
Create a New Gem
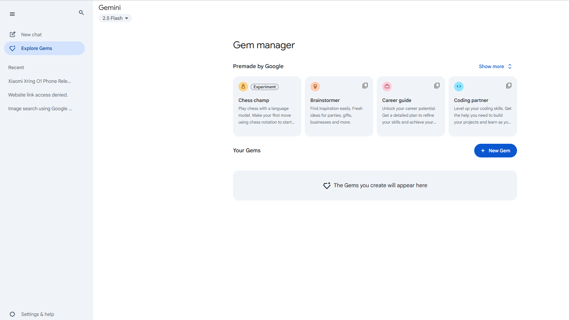point(495,151)
